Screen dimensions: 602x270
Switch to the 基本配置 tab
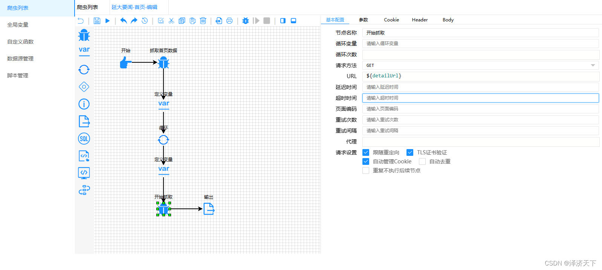pyautogui.click(x=335, y=20)
